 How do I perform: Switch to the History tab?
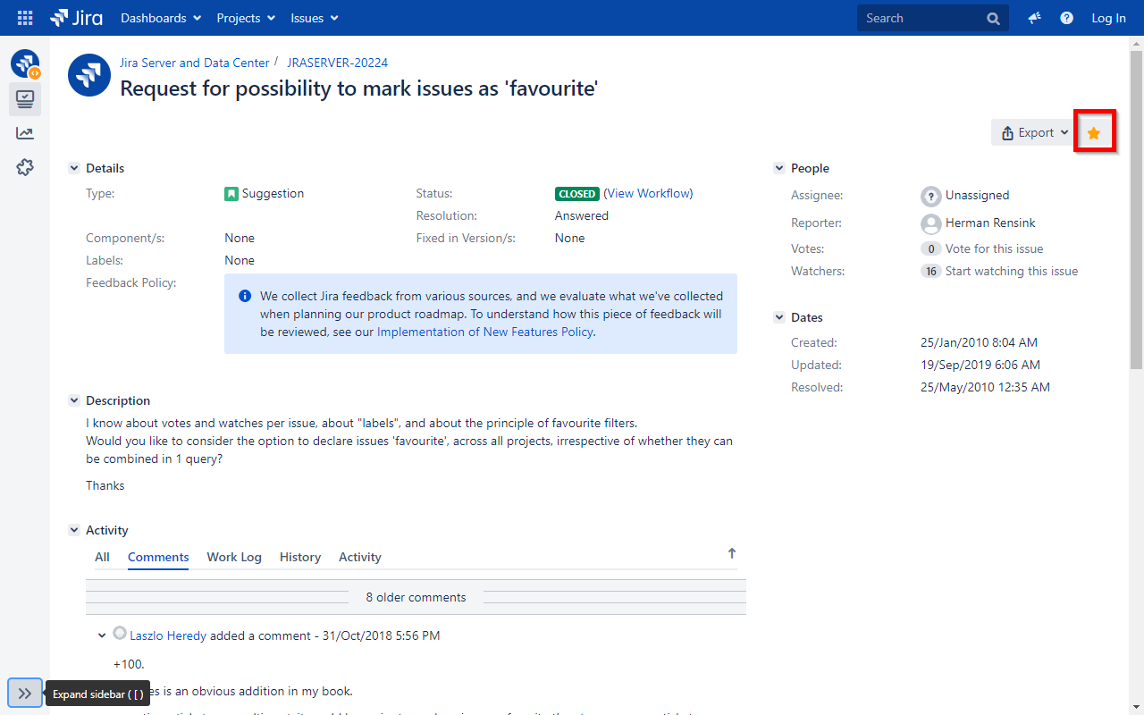click(300, 557)
